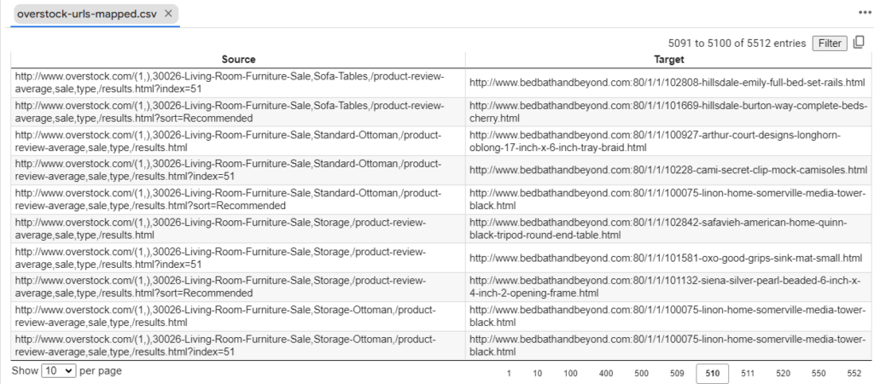Go to page 509

click(x=677, y=374)
